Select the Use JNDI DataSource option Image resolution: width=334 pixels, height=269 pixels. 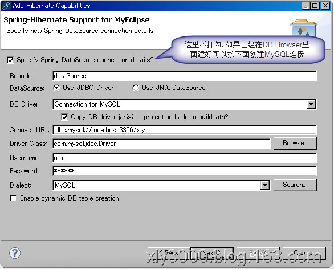(x=136, y=88)
